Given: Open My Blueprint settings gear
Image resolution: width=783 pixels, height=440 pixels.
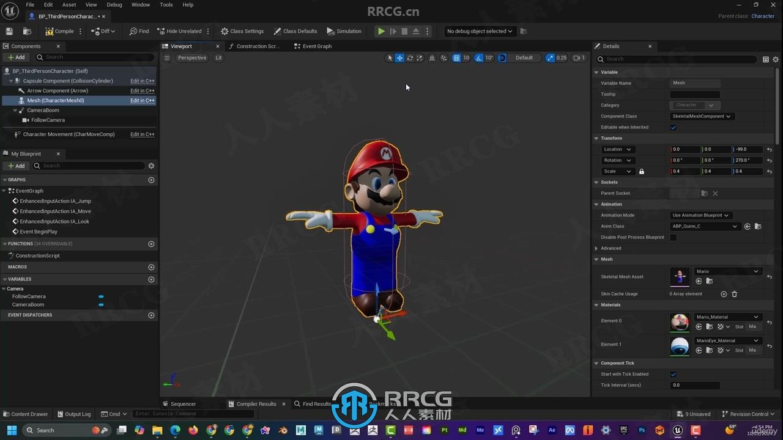Looking at the screenshot, I should pyautogui.click(x=151, y=166).
